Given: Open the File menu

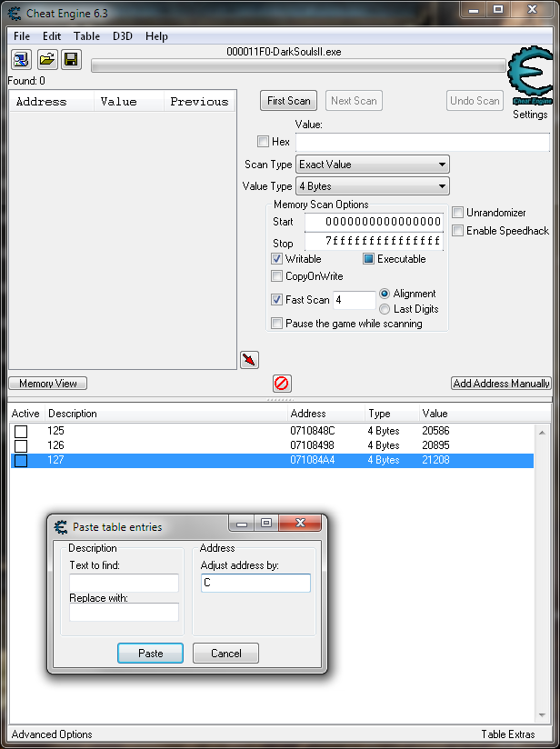Looking at the screenshot, I should [x=22, y=36].
